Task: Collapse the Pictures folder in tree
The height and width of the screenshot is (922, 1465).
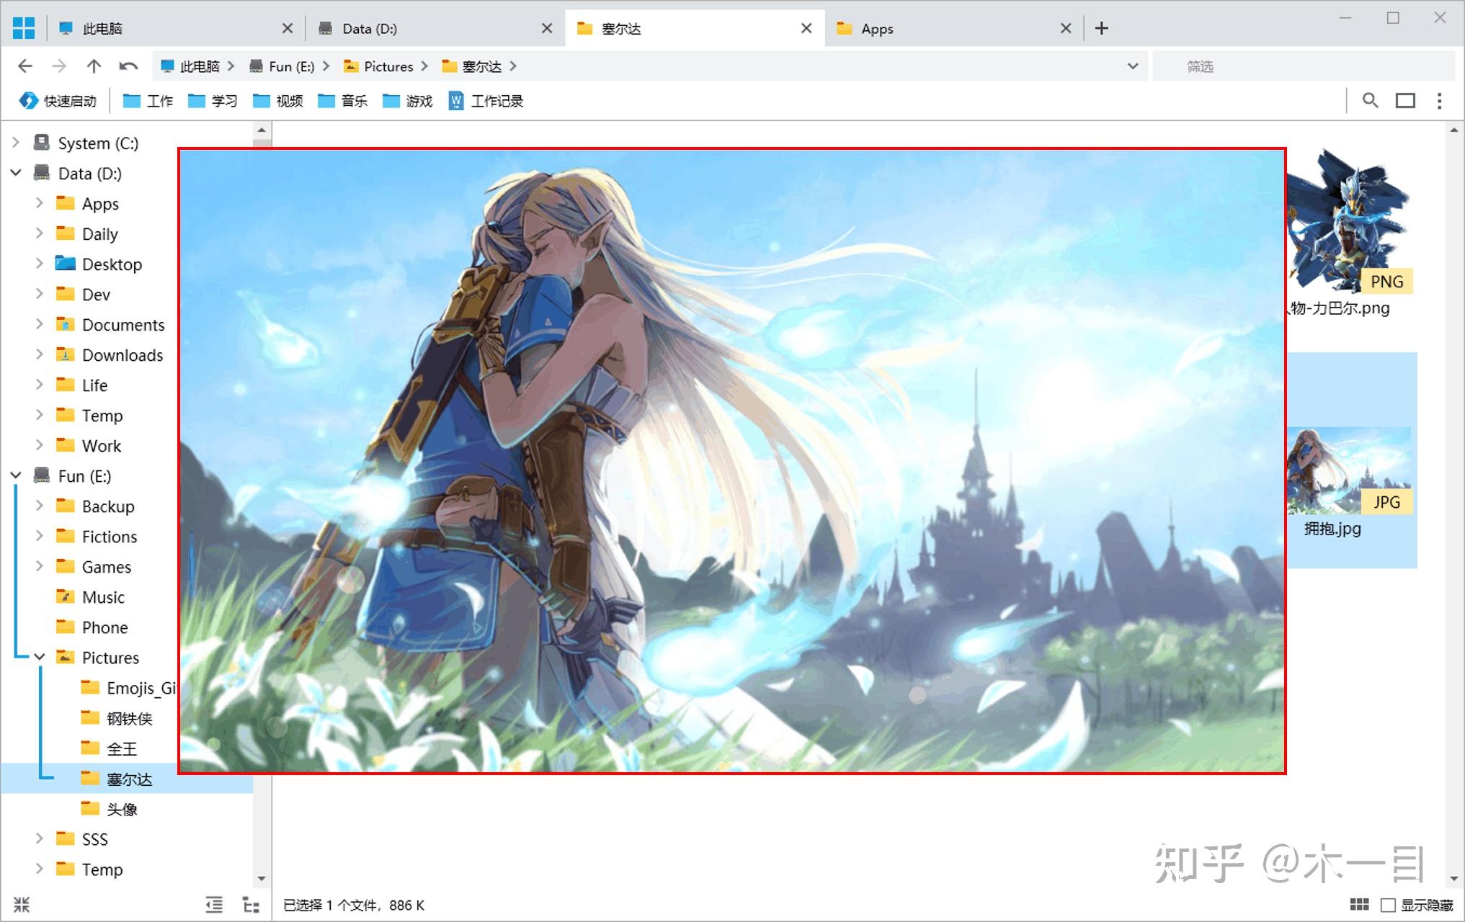Action: pos(40,657)
